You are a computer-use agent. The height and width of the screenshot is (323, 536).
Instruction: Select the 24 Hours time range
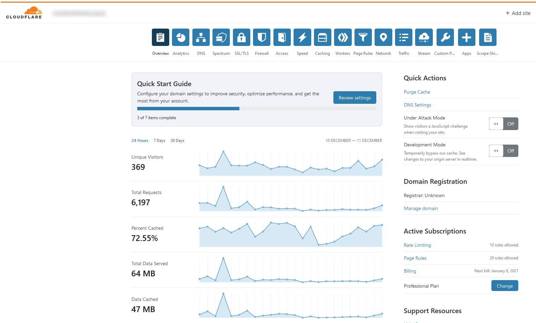140,141
